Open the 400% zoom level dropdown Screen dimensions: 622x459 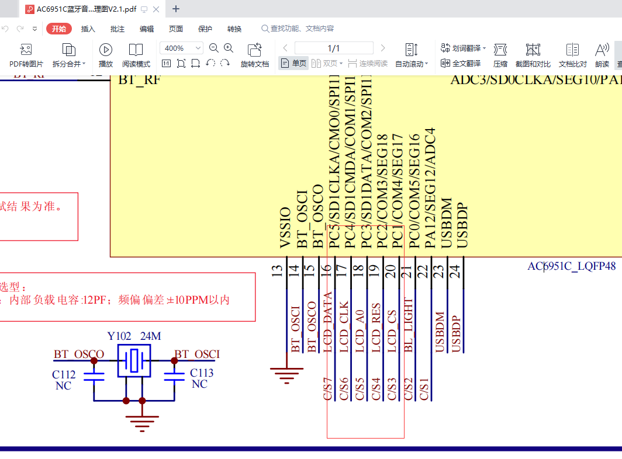(x=198, y=48)
